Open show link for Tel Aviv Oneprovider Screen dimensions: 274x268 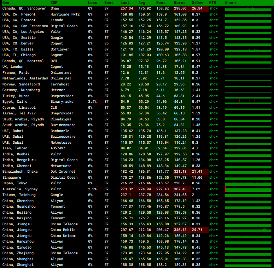[213, 113]
